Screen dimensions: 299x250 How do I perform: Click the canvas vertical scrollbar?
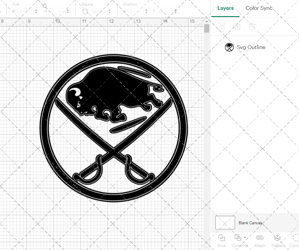206,28
